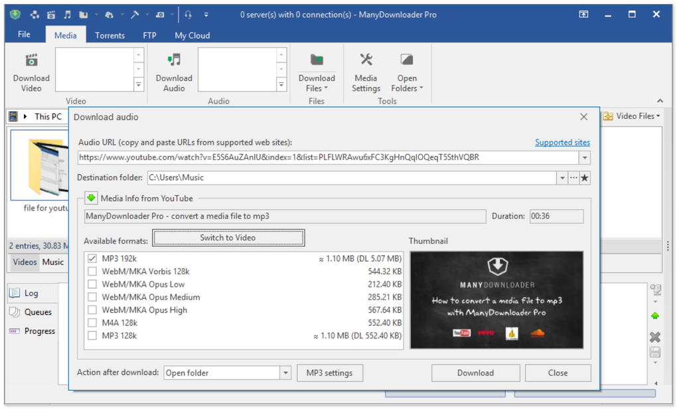Close the Download audio dialog with X
The width and height of the screenshot is (677, 409).
click(583, 117)
